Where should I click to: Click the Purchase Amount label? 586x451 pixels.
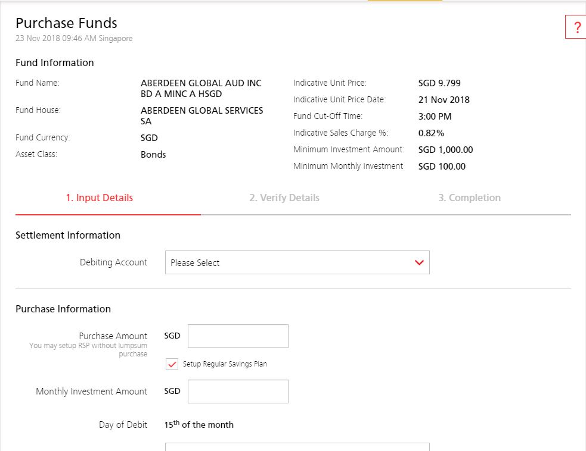pyautogui.click(x=113, y=336)
